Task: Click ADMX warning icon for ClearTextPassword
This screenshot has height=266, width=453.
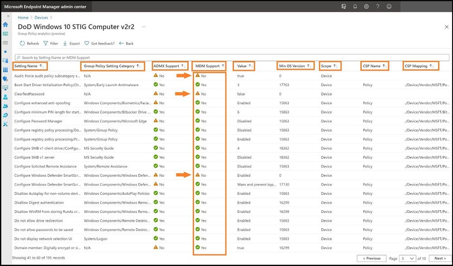Action: point(156,94)
